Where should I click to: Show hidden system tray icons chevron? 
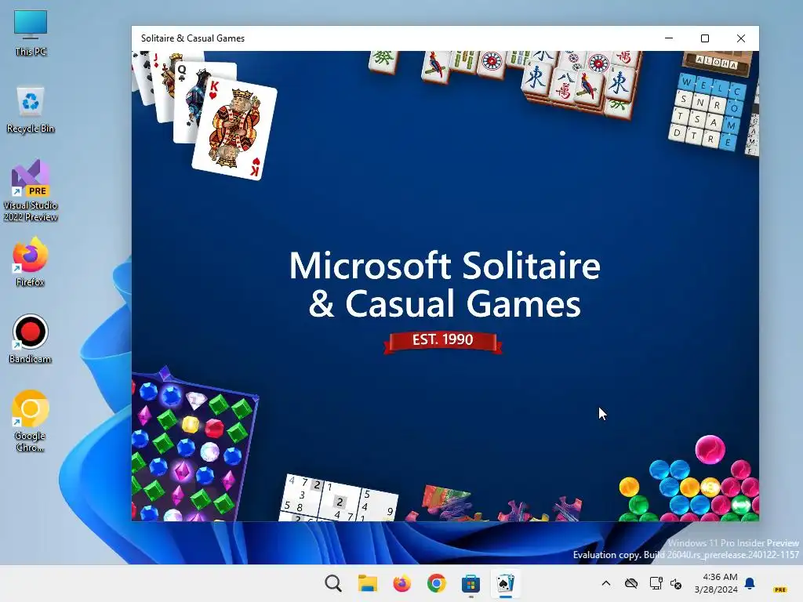pyautogui.click(x=606, y=583)
